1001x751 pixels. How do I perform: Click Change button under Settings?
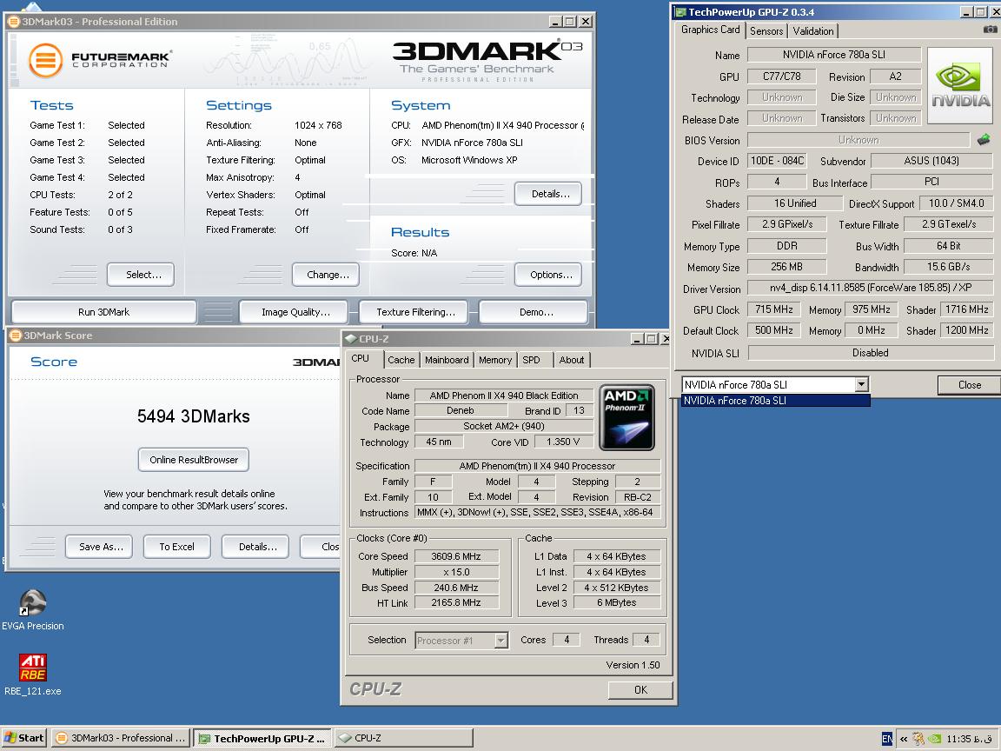(326, 275)
